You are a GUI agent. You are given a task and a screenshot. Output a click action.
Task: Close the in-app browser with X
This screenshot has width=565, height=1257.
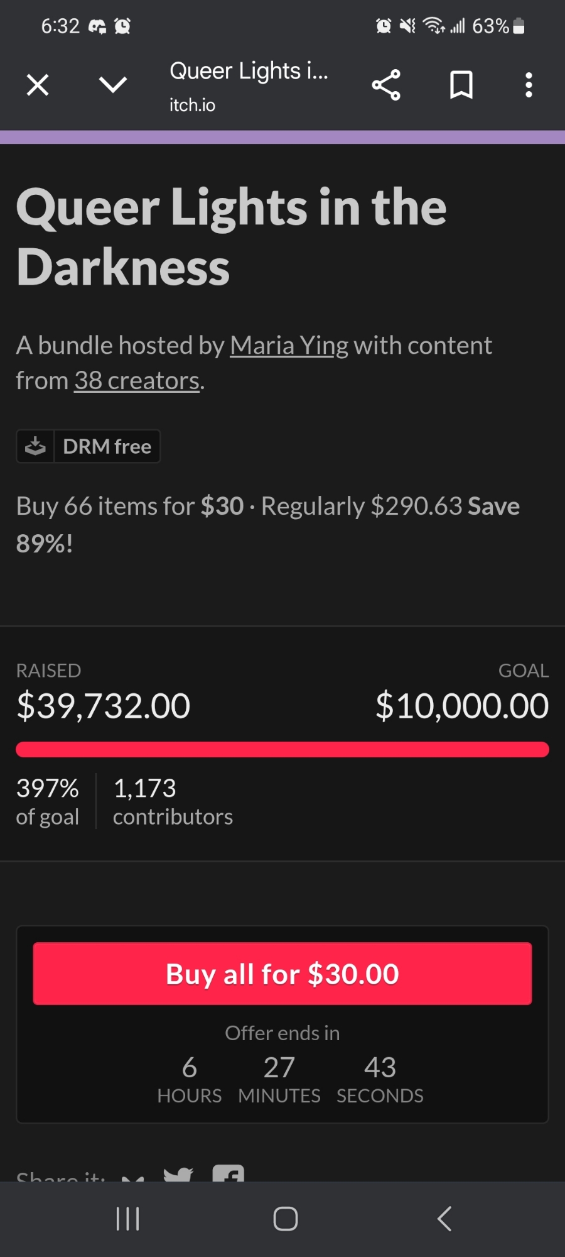pos(38,85)
